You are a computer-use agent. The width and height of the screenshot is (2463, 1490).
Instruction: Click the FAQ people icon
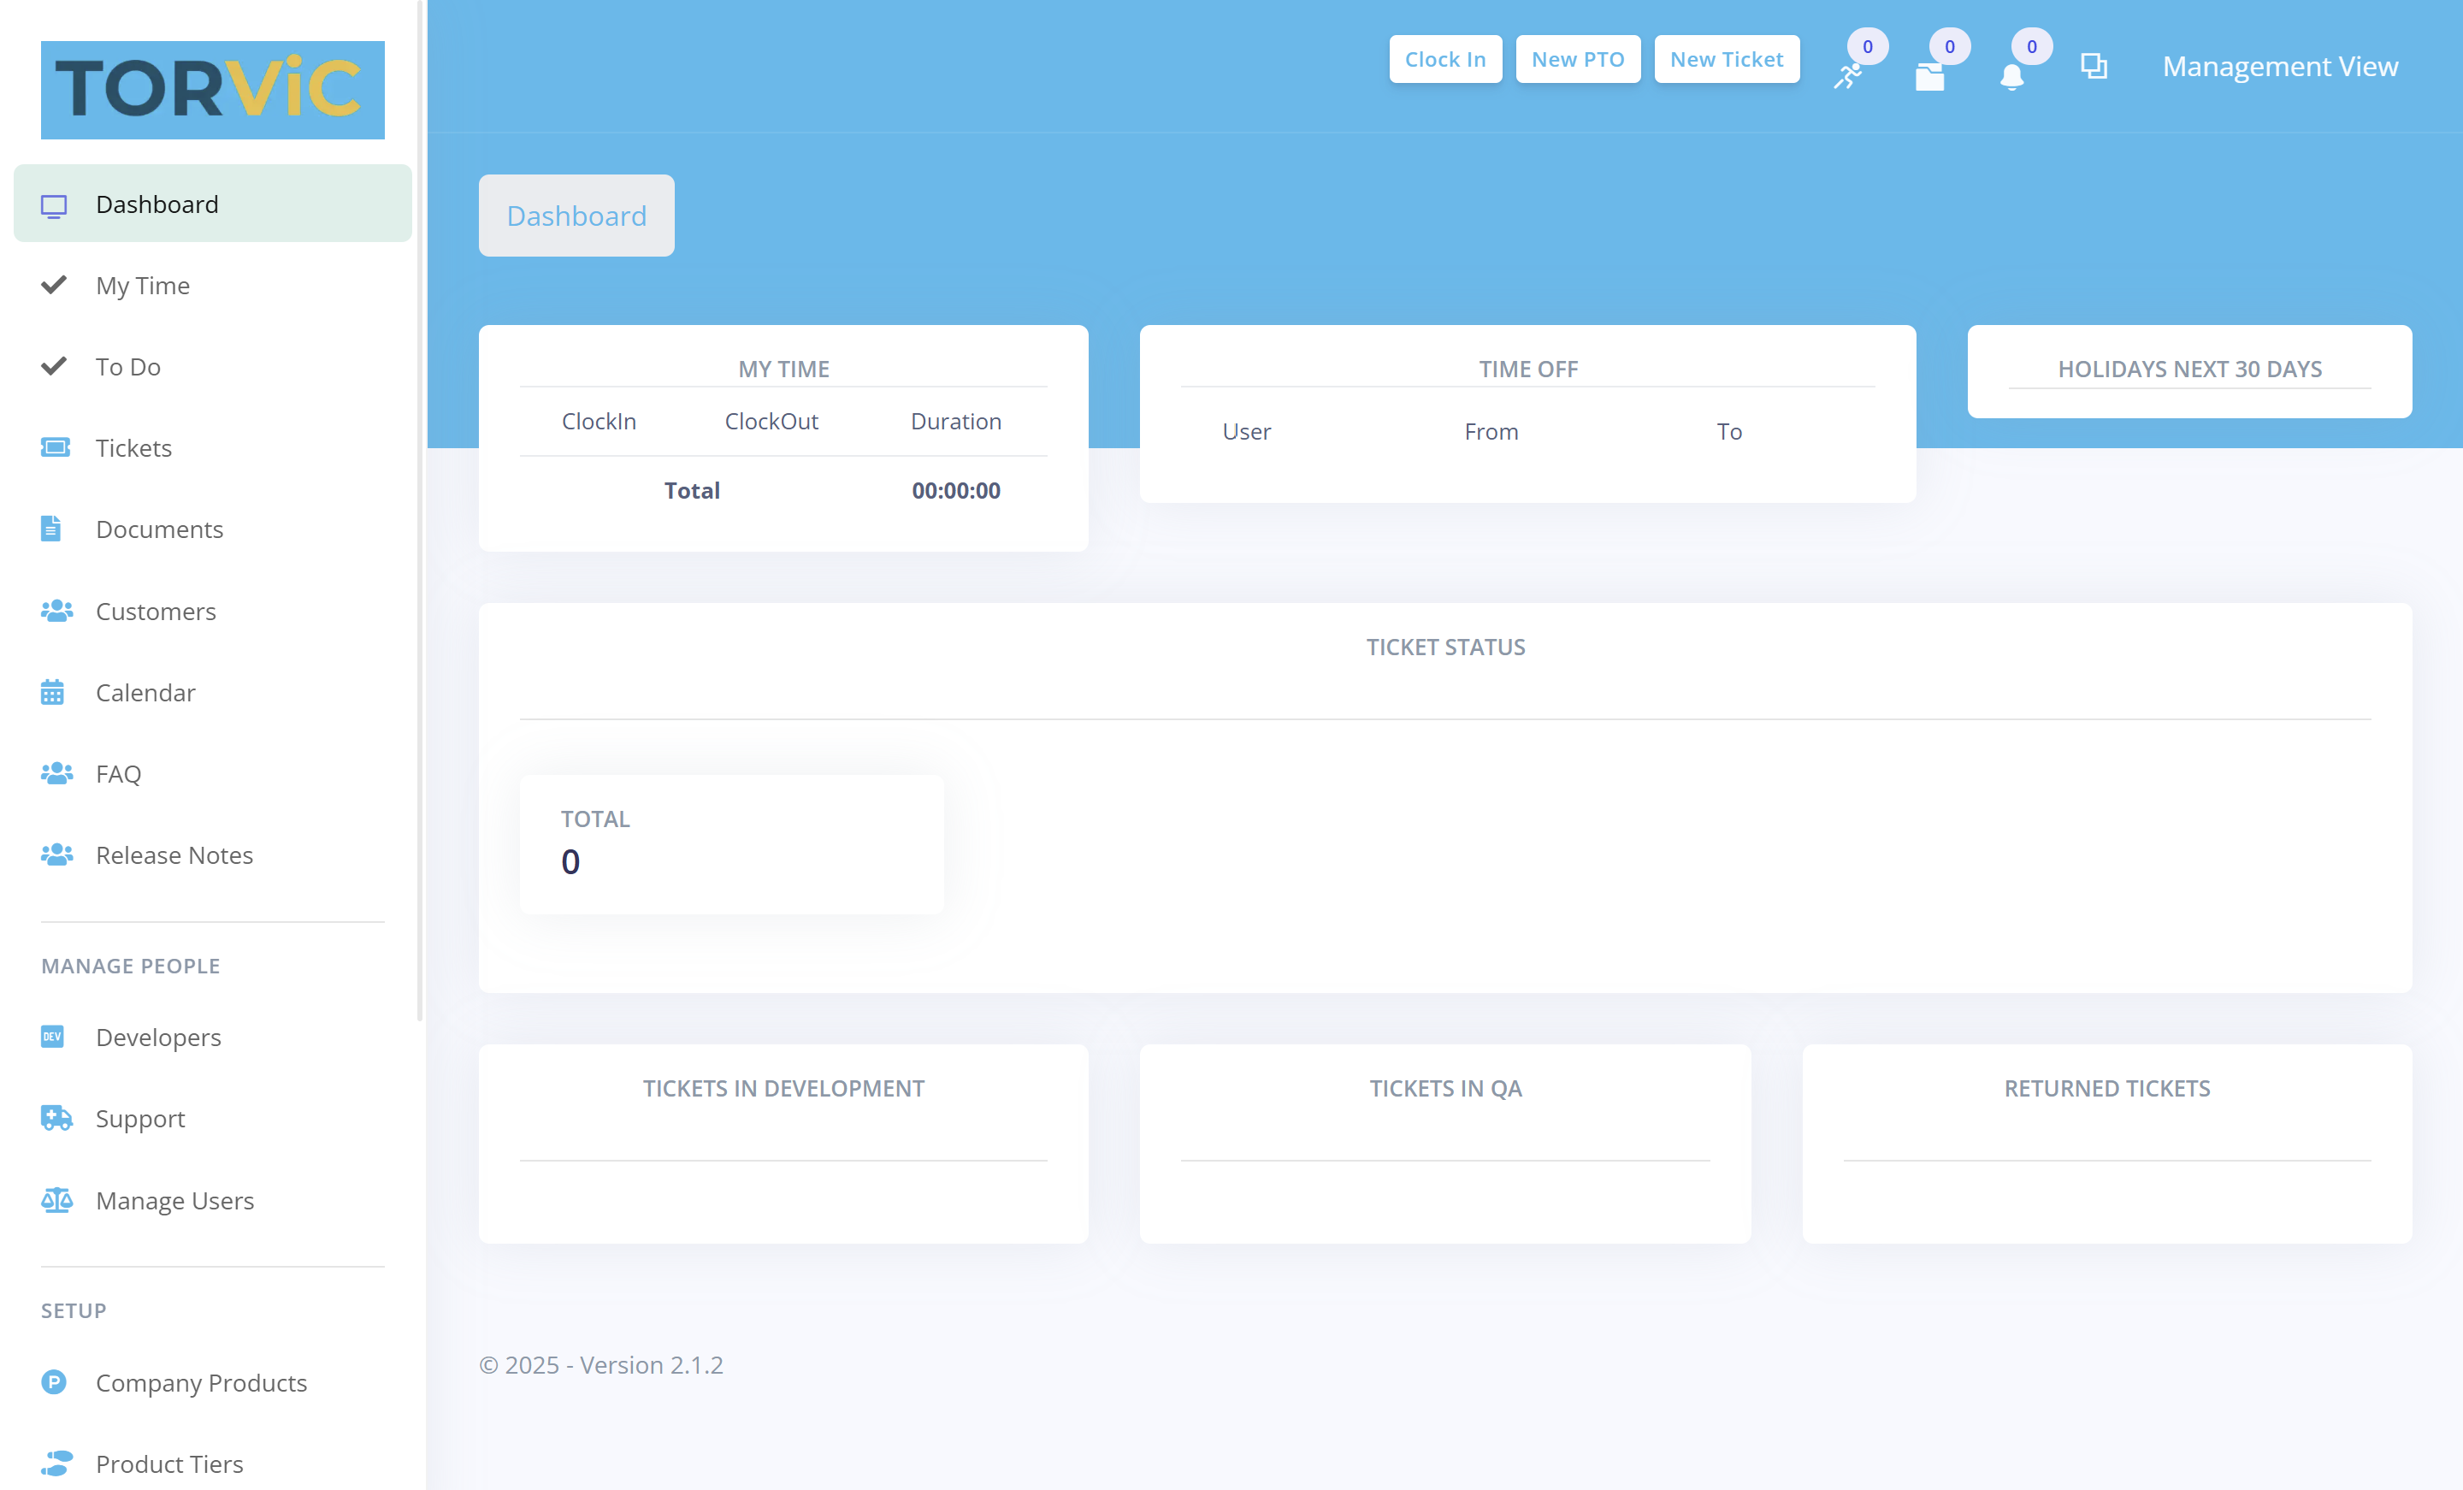coord(56,773)
